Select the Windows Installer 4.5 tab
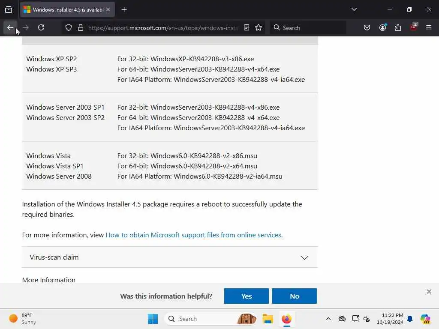Screen dimensions: 439x329 (x=67, y=9)
